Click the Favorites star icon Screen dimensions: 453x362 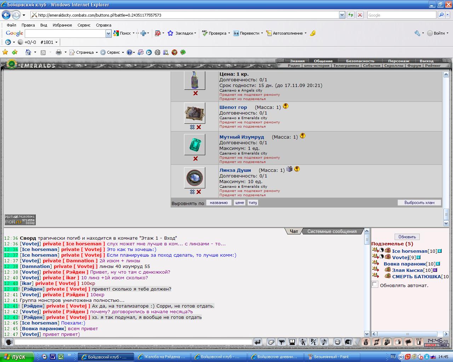click(5, 52)
